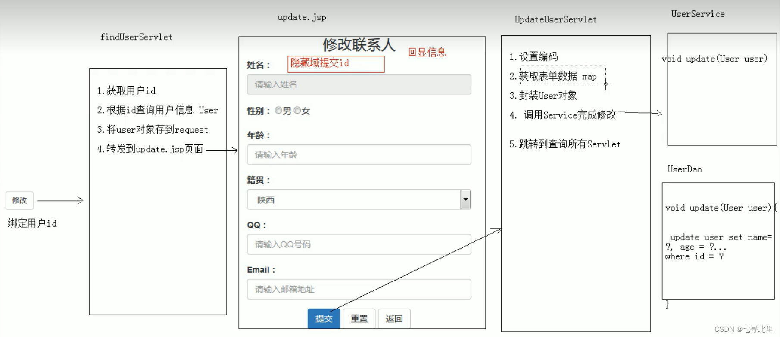Click the findUserServlet title
780x337 pixels.
tap(136, 37)
